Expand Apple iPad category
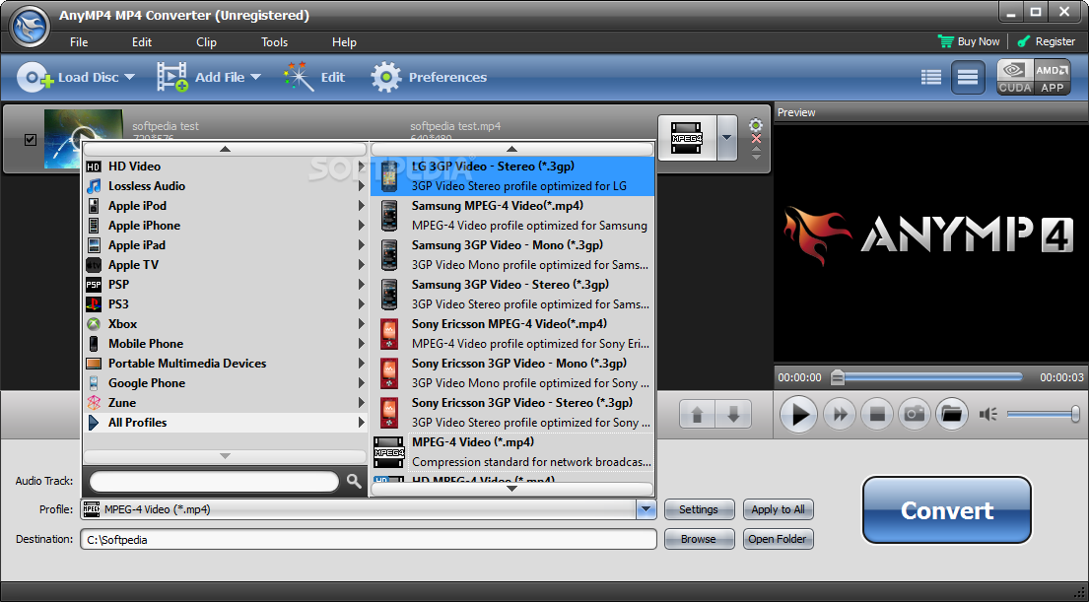Viewport: 1089px width, 602px height. [x=225, y=245]
